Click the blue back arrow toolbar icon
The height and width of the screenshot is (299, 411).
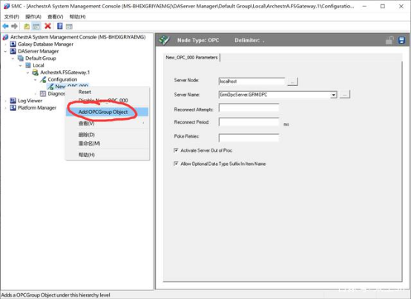5,26
